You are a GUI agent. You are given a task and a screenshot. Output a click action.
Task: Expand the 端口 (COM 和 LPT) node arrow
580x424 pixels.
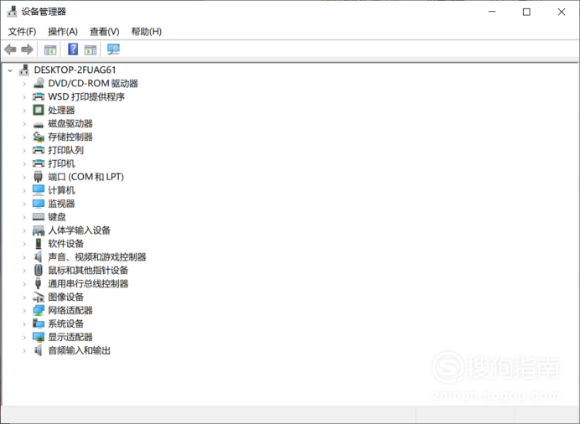coord(24,177)
